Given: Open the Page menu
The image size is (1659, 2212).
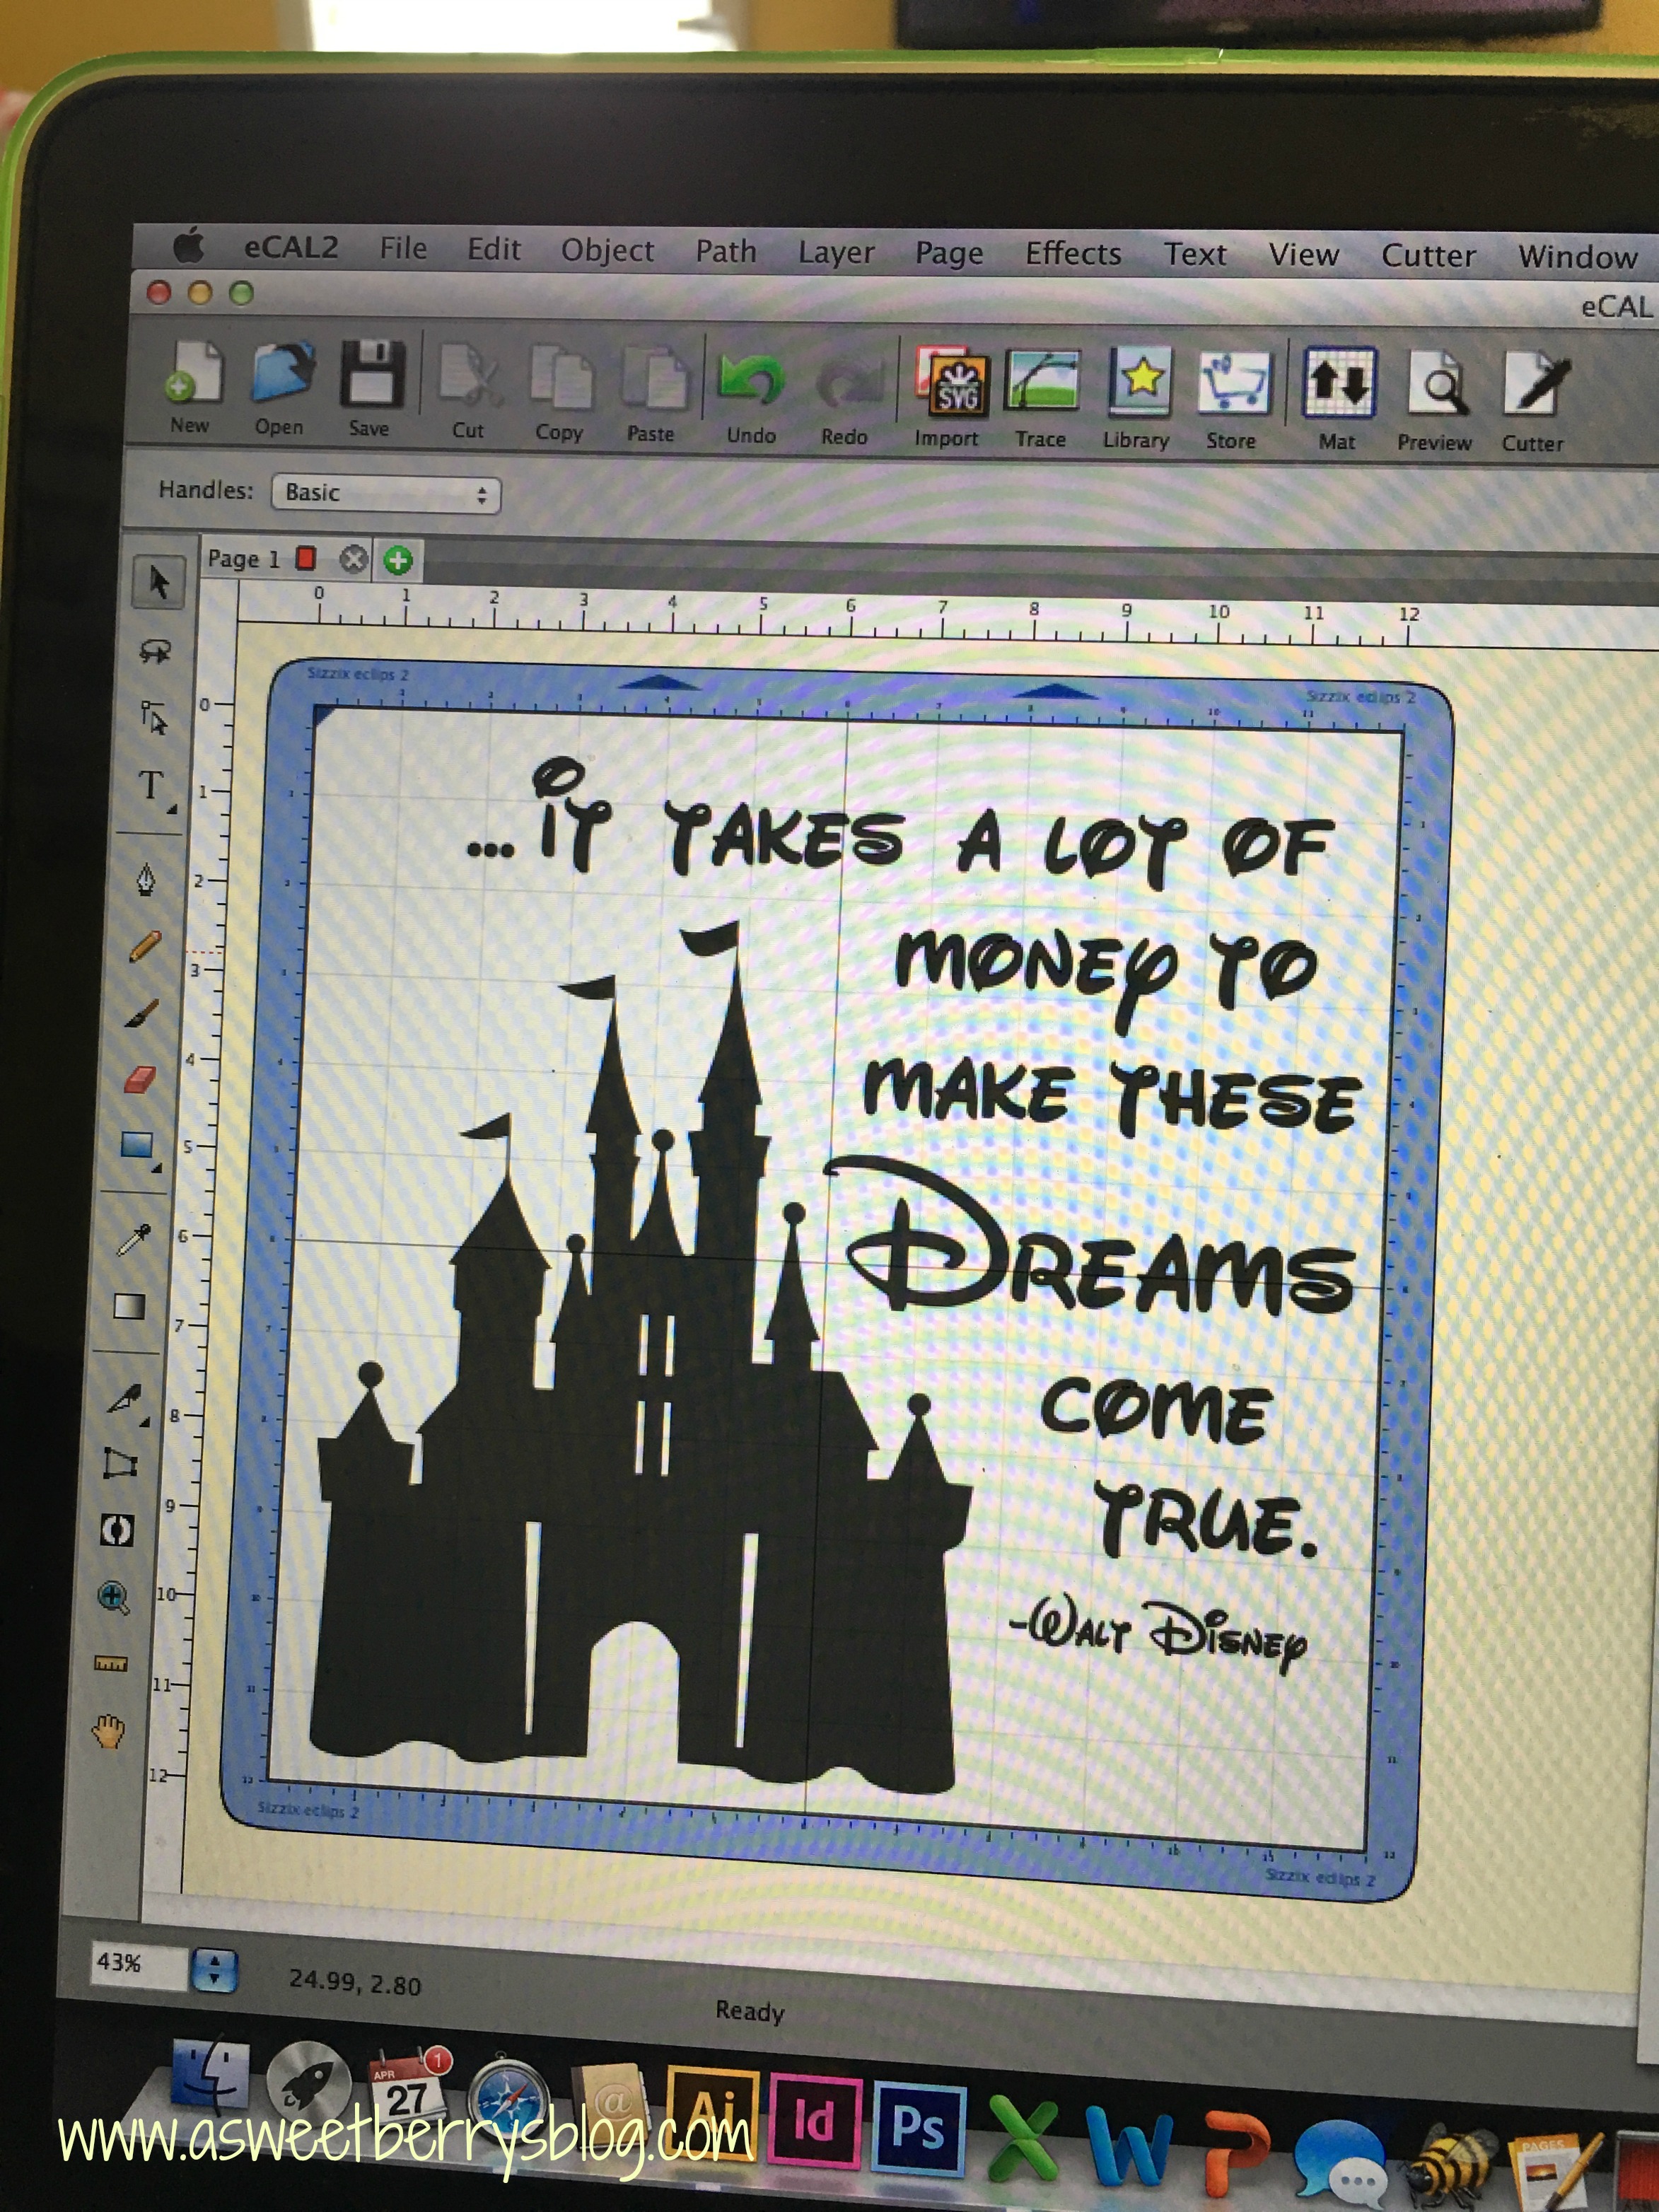Looking at the screenshot, I should tap(949, 254).
